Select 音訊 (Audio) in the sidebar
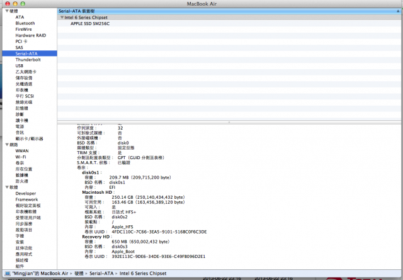Screen dimensions: 403x280 point(20,133)
